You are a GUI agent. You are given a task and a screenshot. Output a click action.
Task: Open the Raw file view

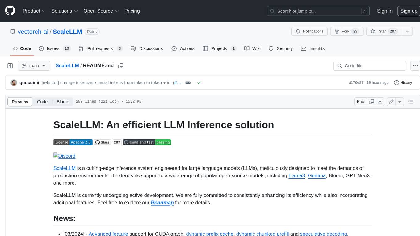[x=361, y=102]
